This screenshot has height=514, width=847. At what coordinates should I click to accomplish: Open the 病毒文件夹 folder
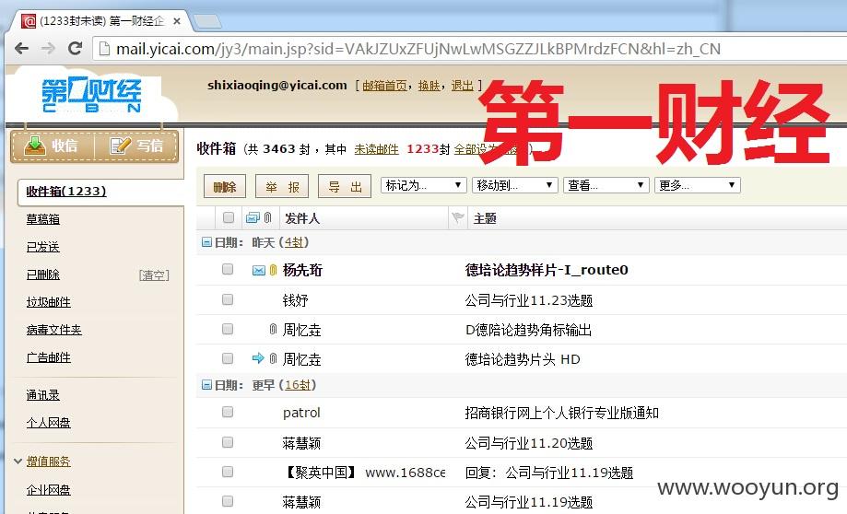point(54,330)
